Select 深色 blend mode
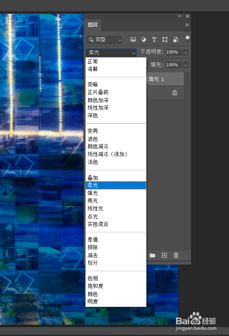The height and width of the screenshot is (336, 229). [x=116, y=115]
